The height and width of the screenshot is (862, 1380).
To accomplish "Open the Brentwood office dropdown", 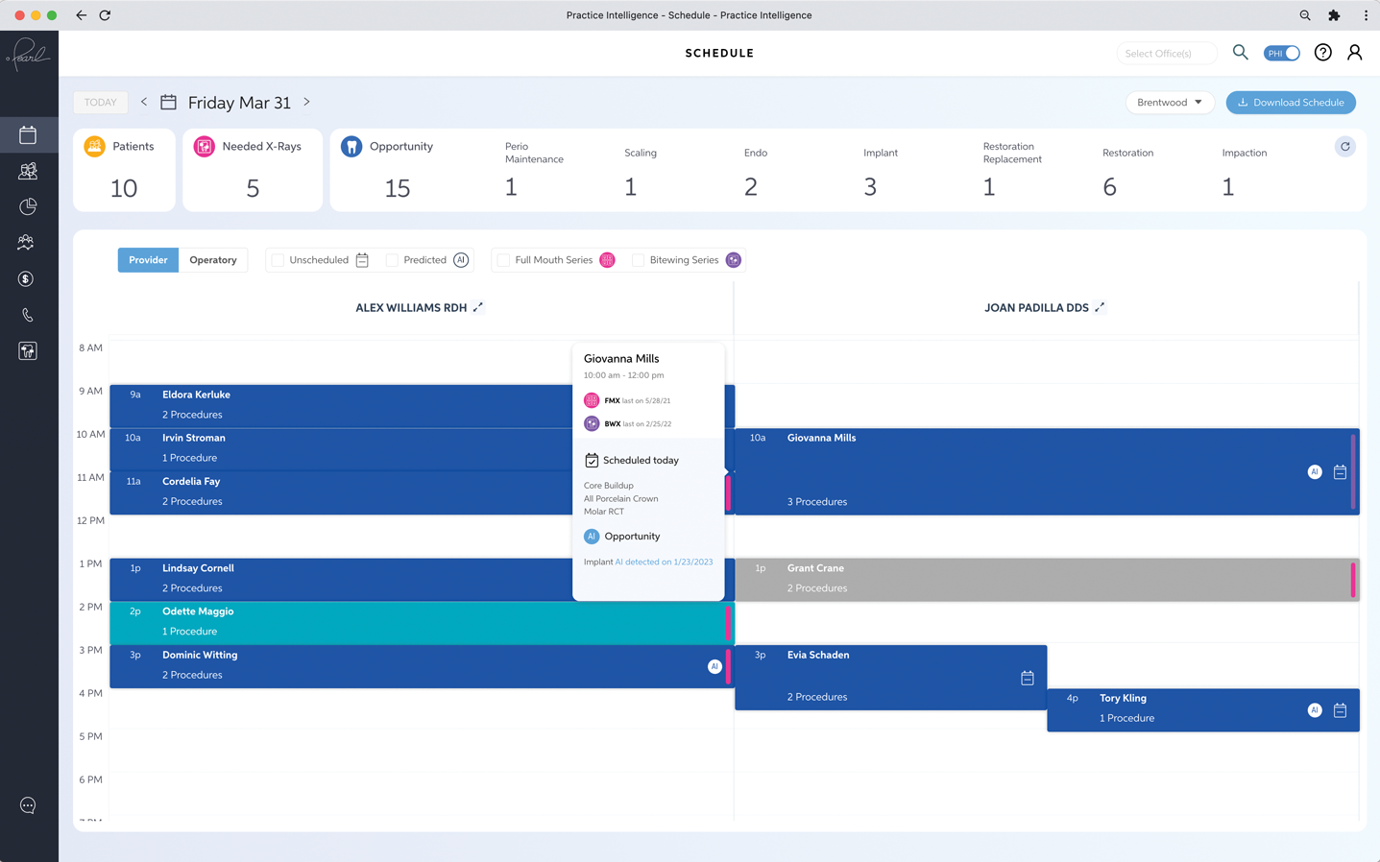I will 1169,103.
